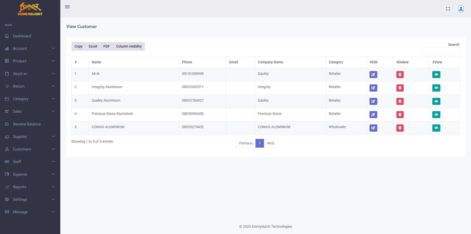View the Mr.Ik customer details
The image size is (471, 234).
pyautogui.click(x=436, y=75)
